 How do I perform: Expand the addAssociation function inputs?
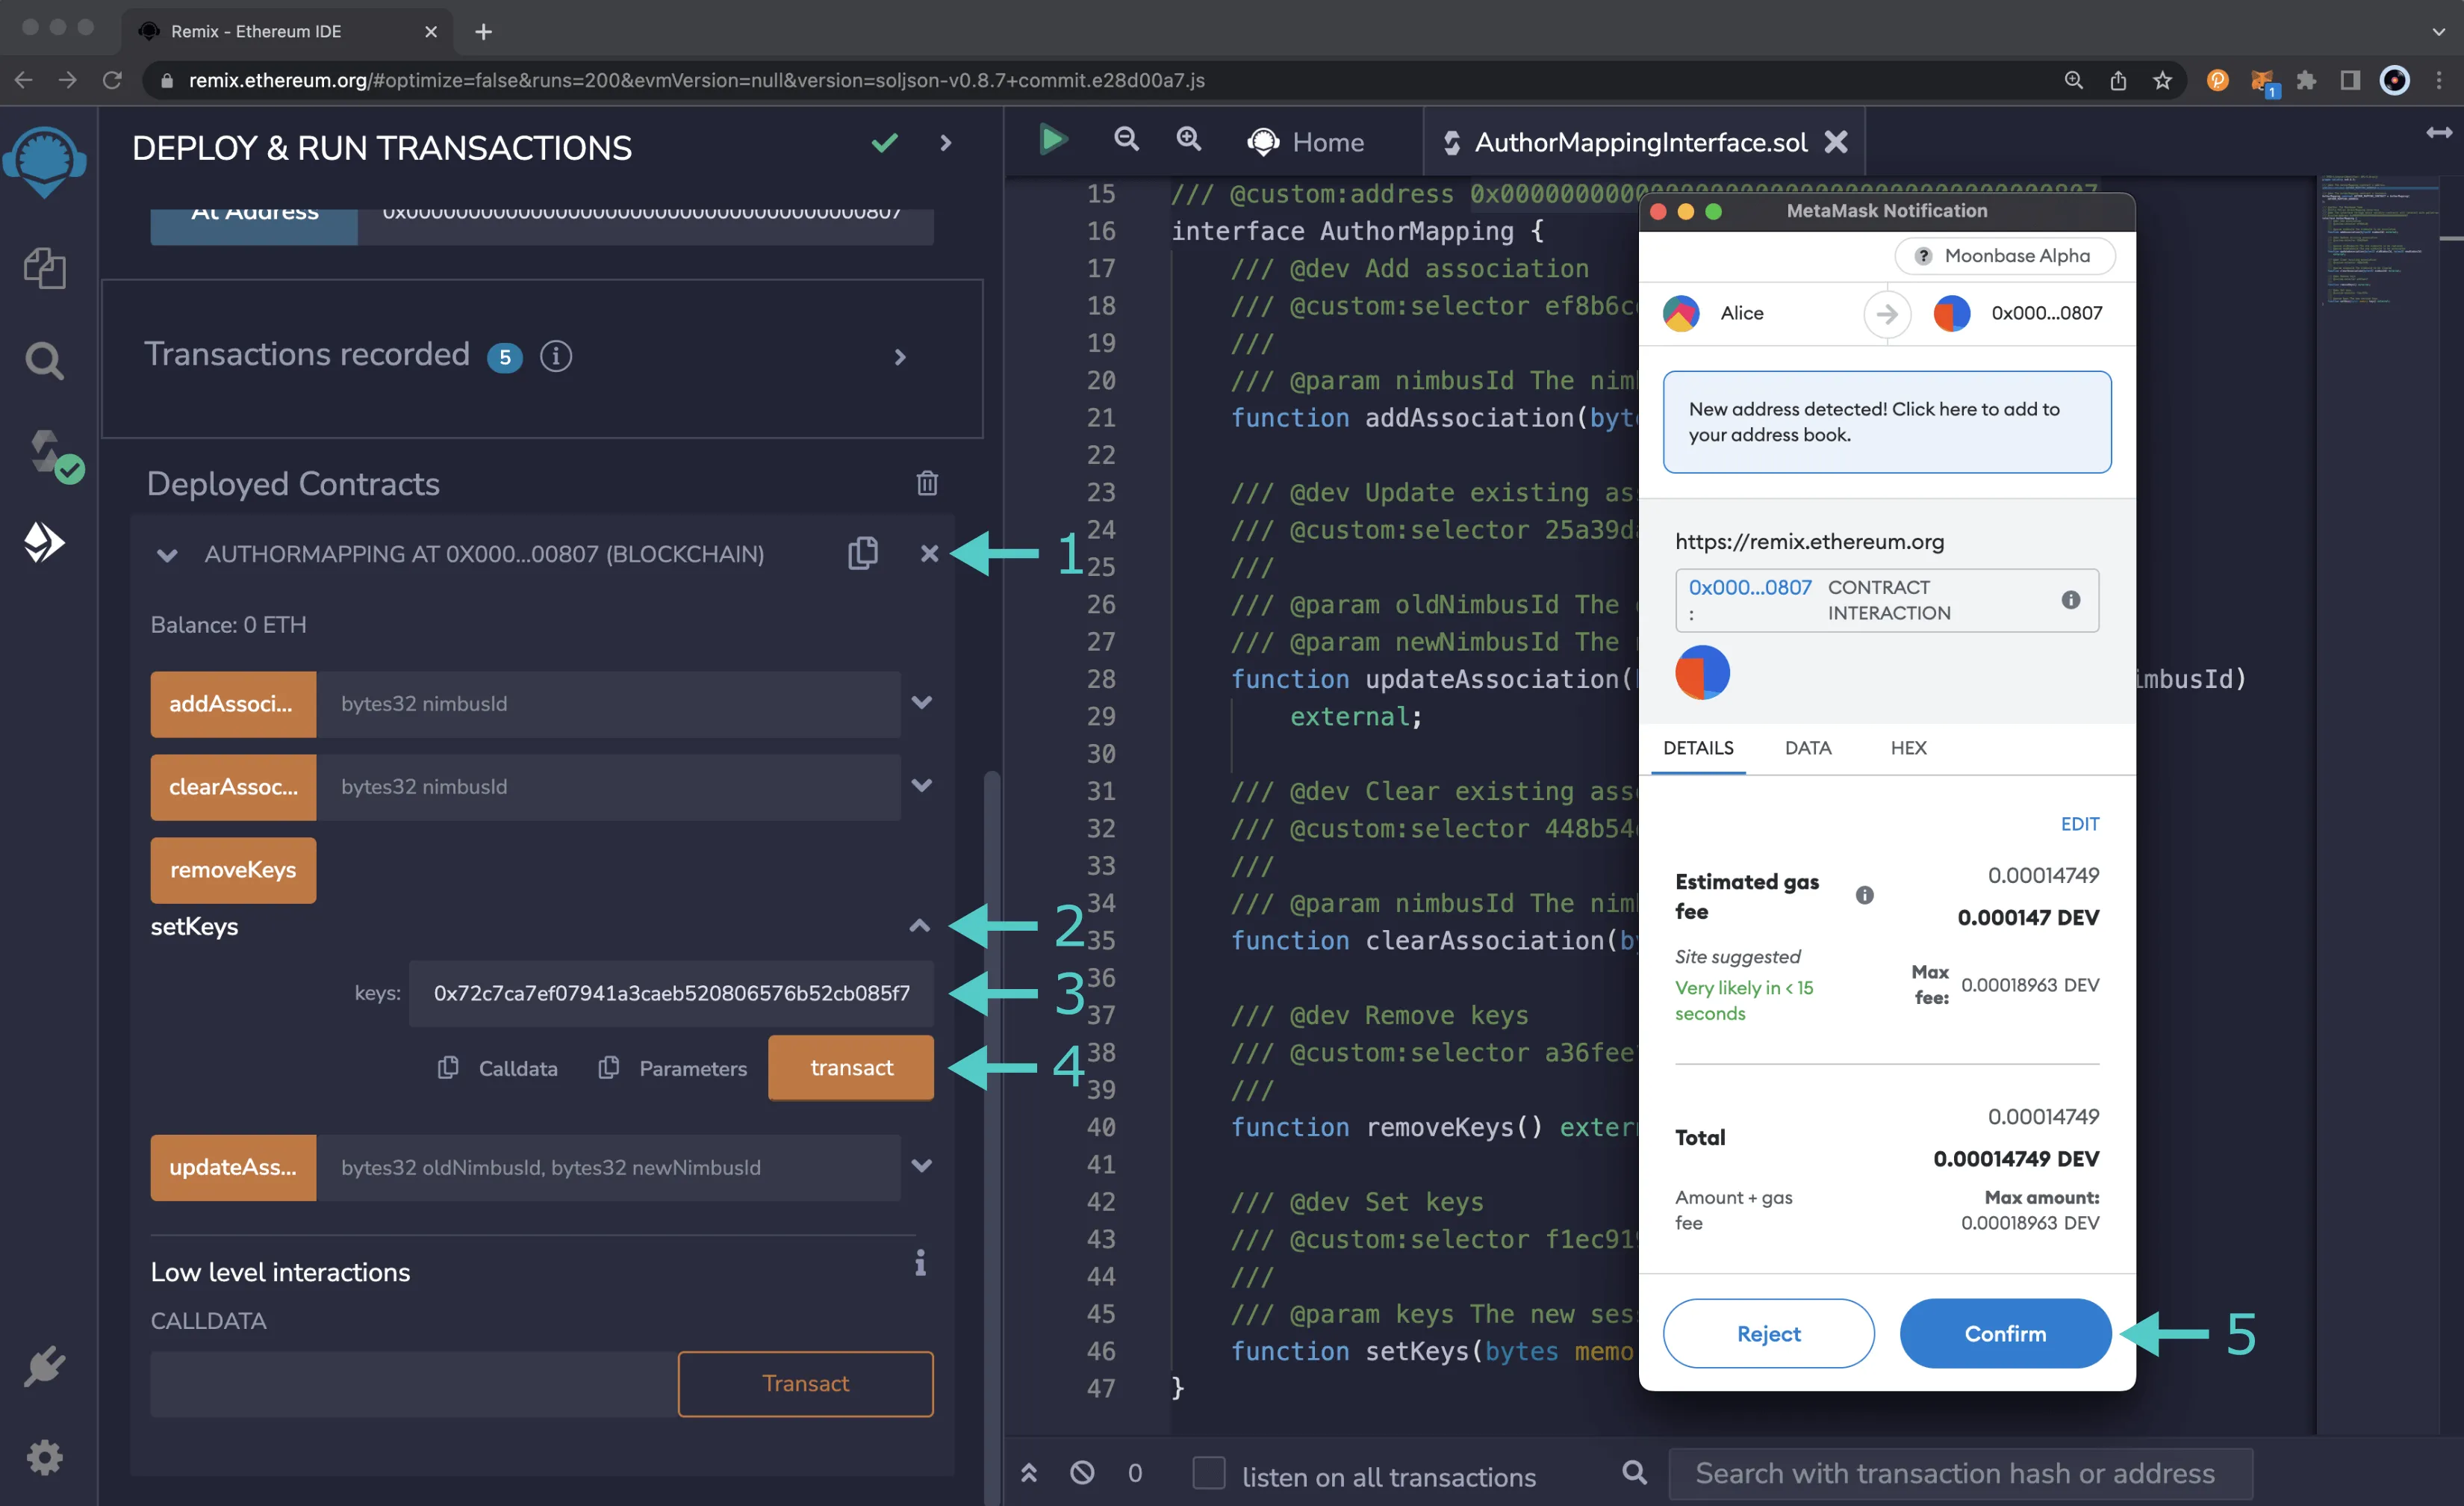pos(922,702)
